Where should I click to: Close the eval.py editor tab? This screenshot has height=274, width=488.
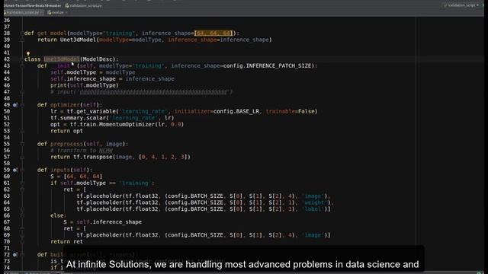point(66,12)
